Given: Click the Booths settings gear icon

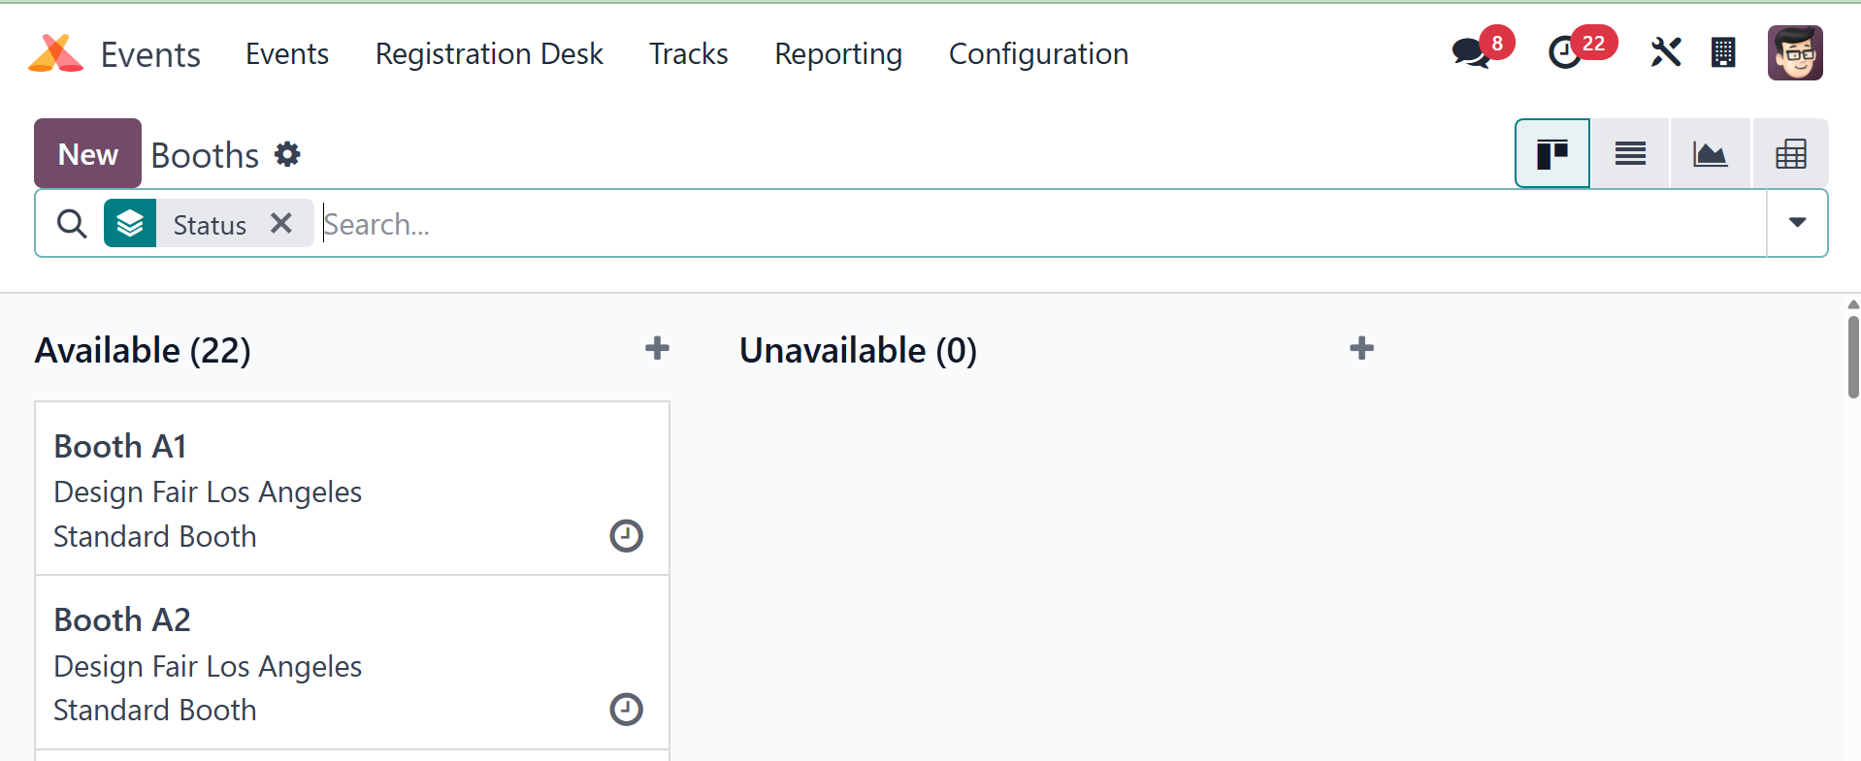Looking at the screenshot, I should [287, 154].
